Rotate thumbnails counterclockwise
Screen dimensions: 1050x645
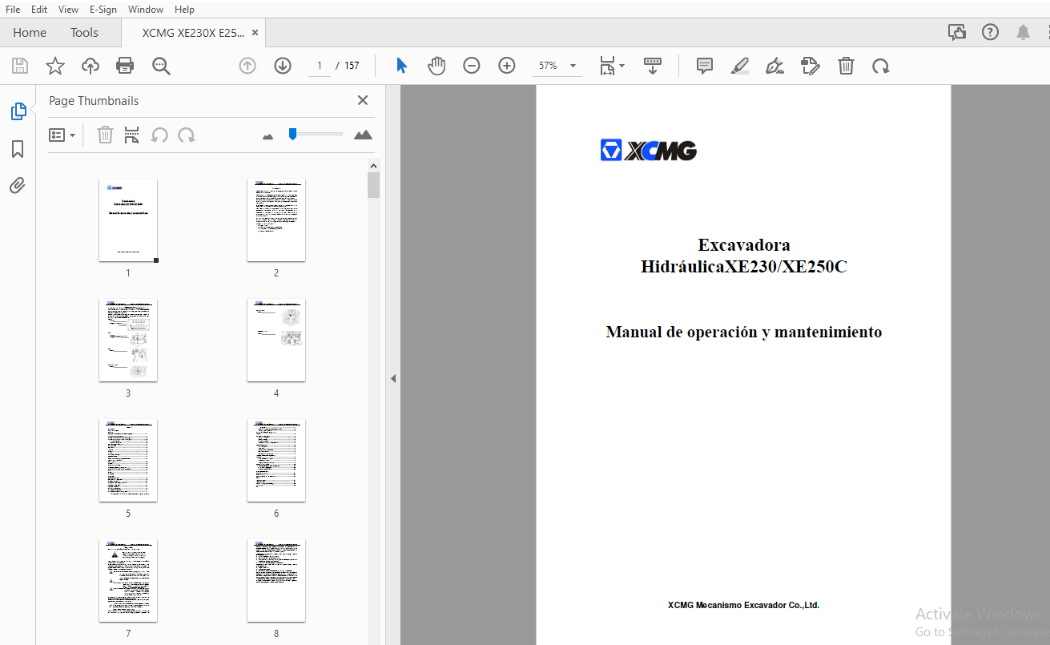click(x=159, y=135)
